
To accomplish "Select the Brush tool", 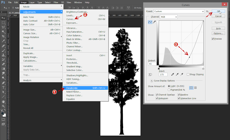I will pos(3,51).
